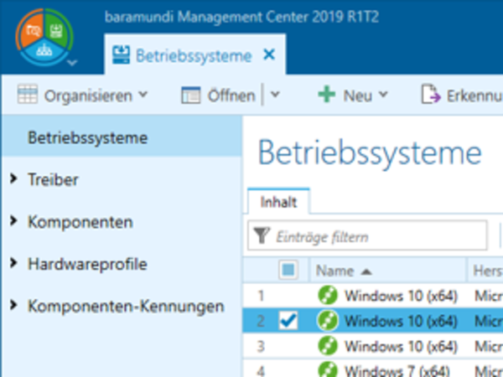Focus the Einträge filtern input field

pyautogui.click(x=367, y=235)
